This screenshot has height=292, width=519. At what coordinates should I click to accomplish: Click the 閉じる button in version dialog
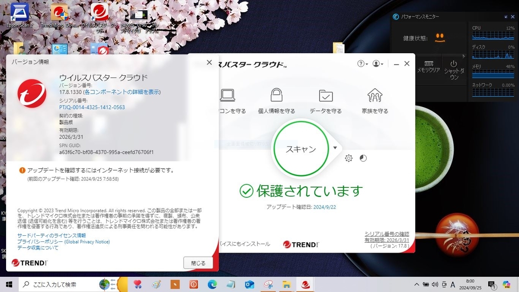tap(198, 263)
